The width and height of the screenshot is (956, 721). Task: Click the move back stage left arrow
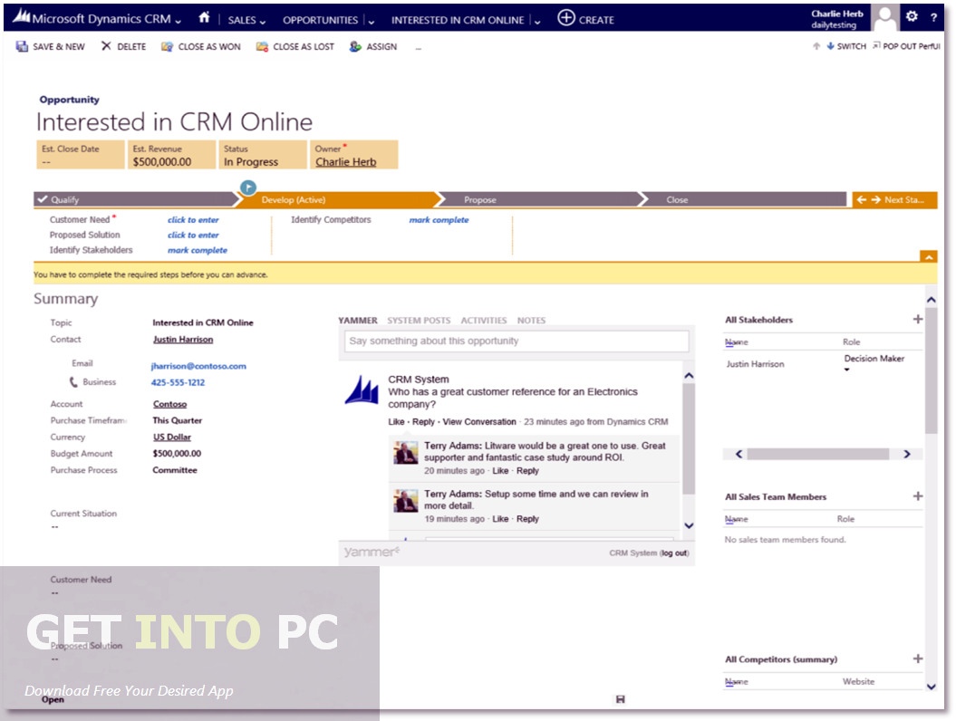(861, 200)
